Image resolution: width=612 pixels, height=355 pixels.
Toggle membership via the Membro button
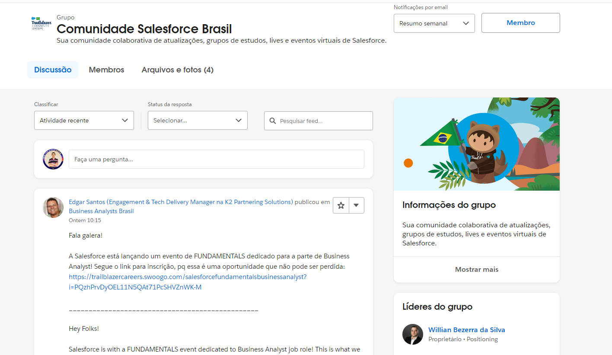(520, 23)
